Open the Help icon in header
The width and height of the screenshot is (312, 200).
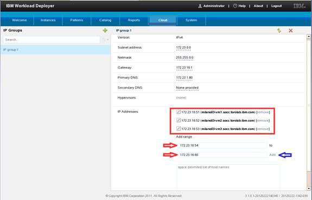(235, 6)
